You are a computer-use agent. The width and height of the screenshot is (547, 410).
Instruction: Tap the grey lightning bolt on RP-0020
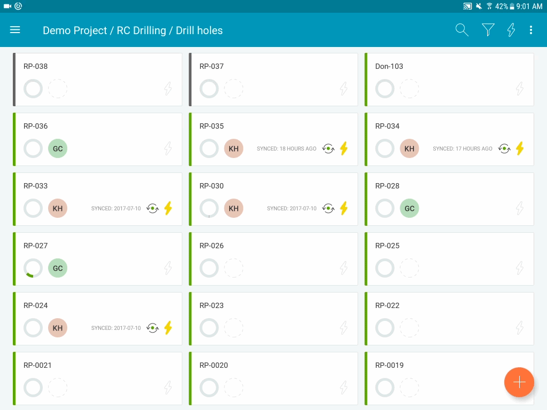point(343,388)
